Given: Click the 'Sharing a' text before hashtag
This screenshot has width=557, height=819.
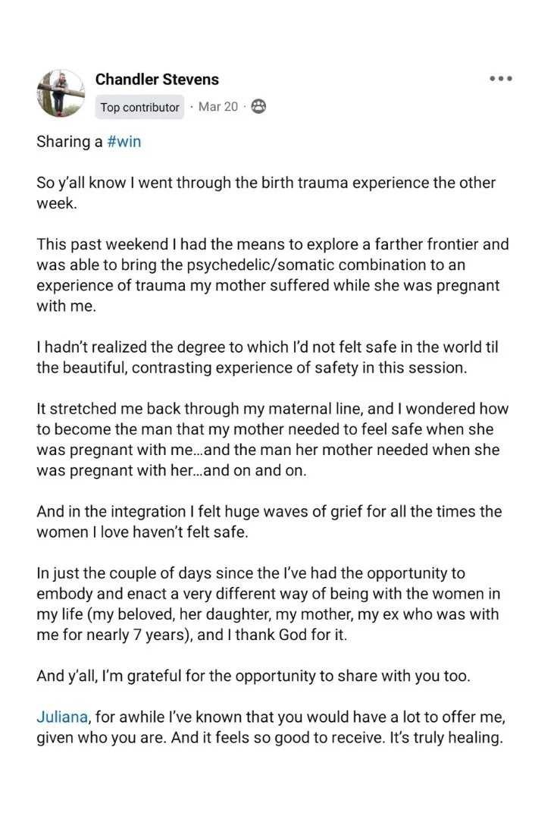Looking at the screenshot, I should (70, 142).
